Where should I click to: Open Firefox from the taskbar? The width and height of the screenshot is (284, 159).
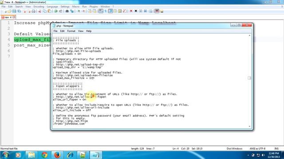click(57, 155)
